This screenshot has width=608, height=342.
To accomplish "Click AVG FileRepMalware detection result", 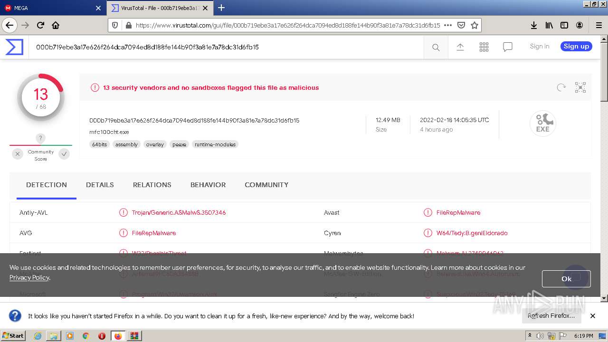I will tap(154, 233).
